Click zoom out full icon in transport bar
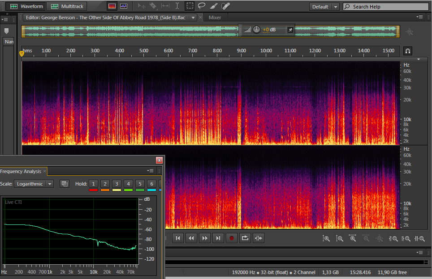This screenshot has height=279, width=432. 380,238
